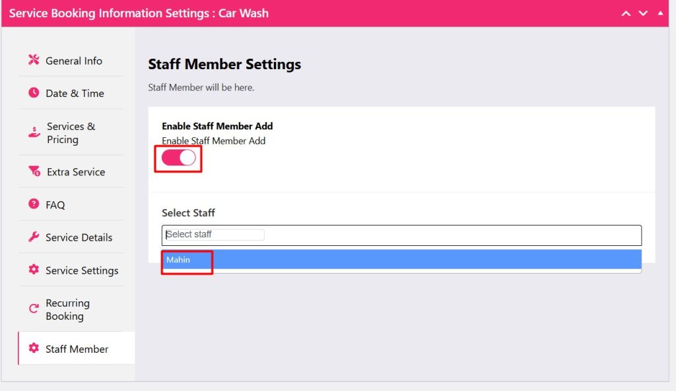The image size is (676, 391).
Task: Move panel down with header down arrow
Action: pyautogui.click(x=643, y=13)
